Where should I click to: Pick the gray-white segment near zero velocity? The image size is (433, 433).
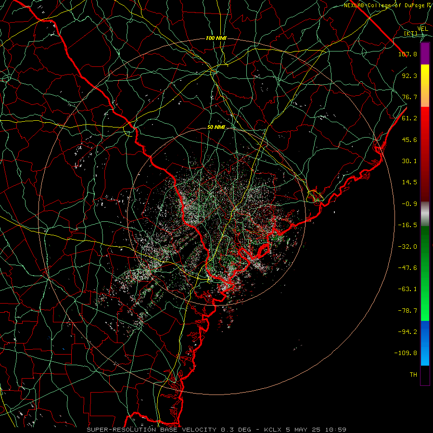pos(425,214)
